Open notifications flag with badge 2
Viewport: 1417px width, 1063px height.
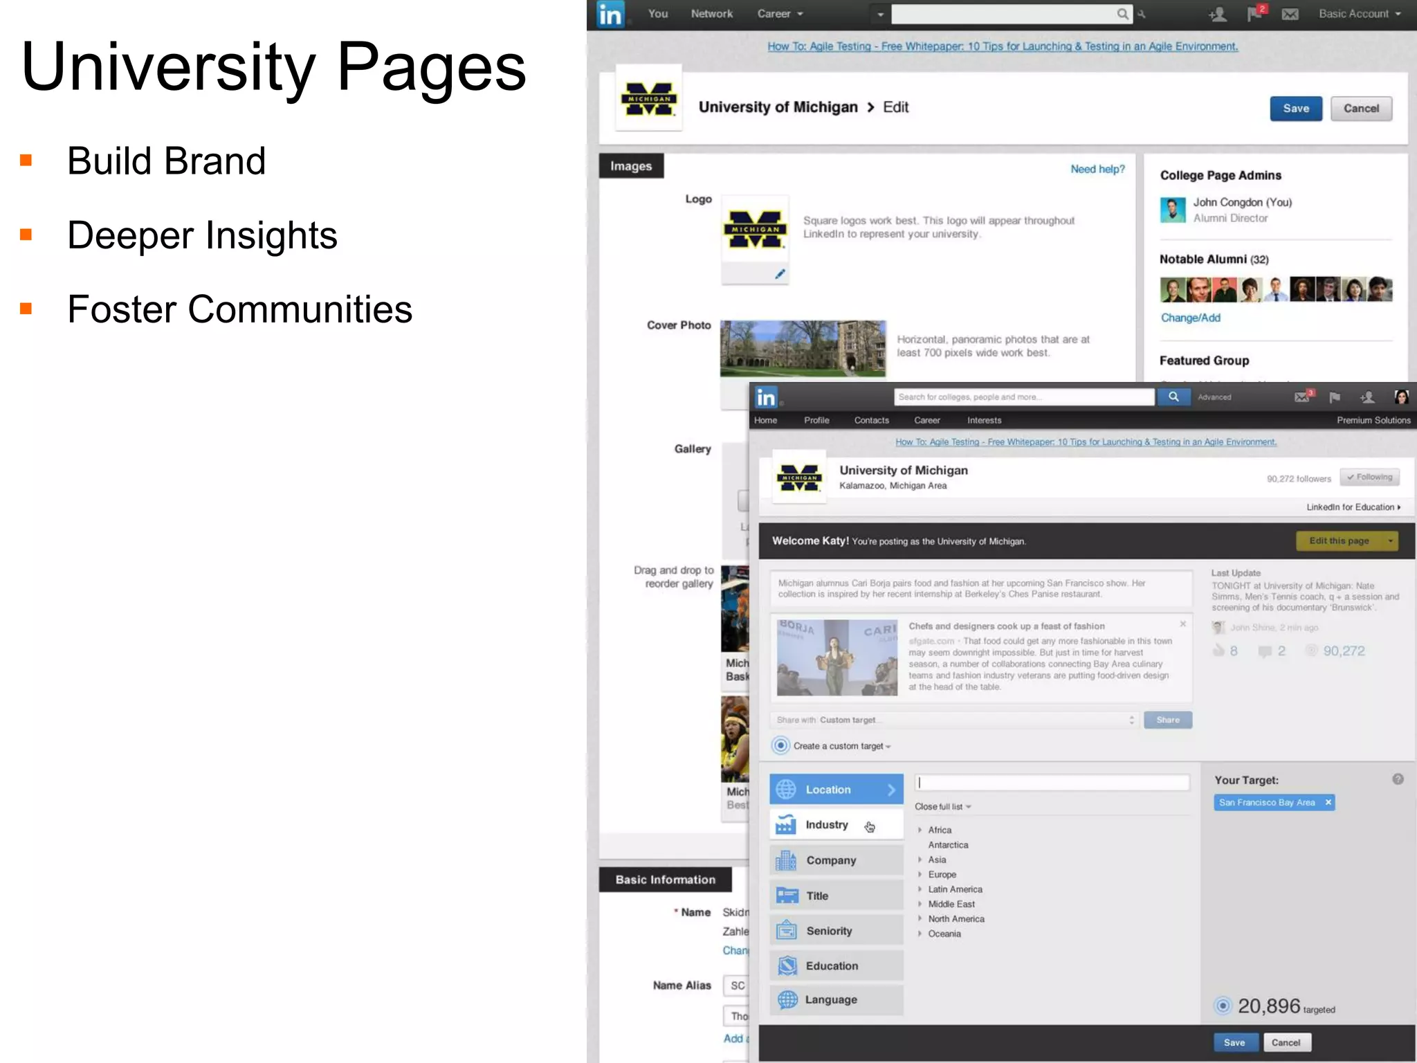tap(1256, 13)
